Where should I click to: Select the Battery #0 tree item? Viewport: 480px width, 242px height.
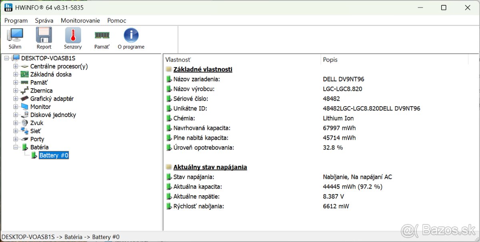[54, 155]
